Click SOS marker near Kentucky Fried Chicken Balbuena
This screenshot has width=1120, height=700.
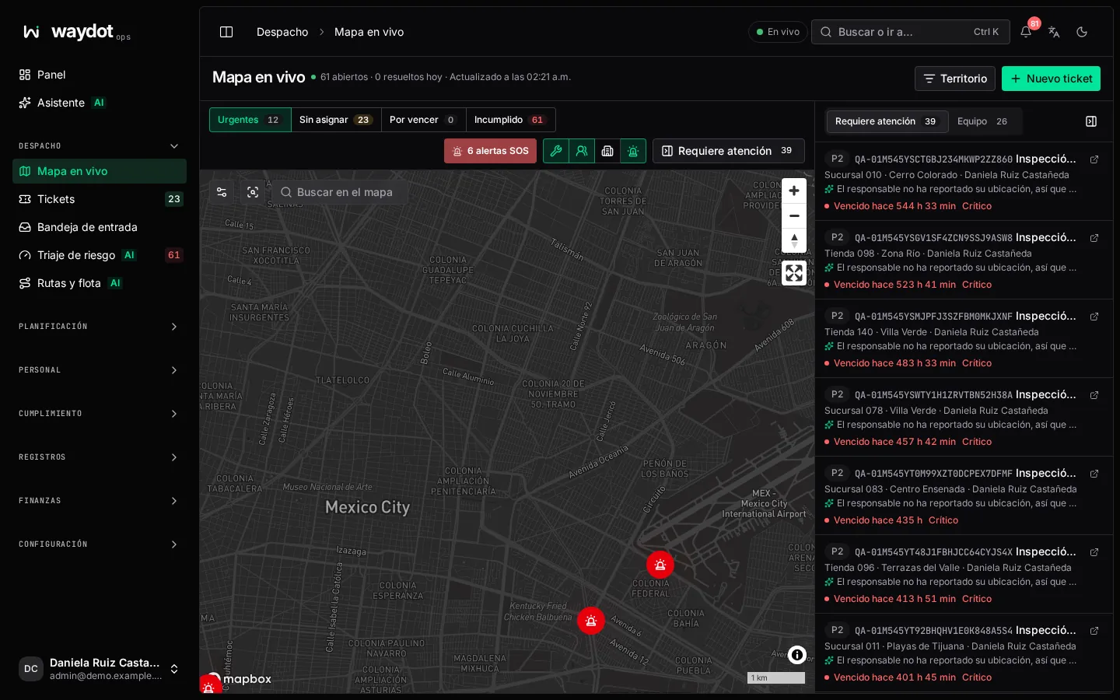click(x=591, y=621)
